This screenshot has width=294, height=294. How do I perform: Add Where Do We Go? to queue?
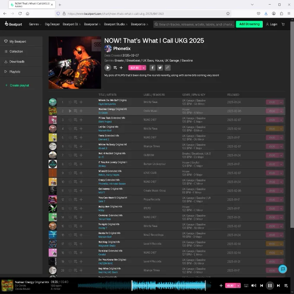tap(75, 102)
